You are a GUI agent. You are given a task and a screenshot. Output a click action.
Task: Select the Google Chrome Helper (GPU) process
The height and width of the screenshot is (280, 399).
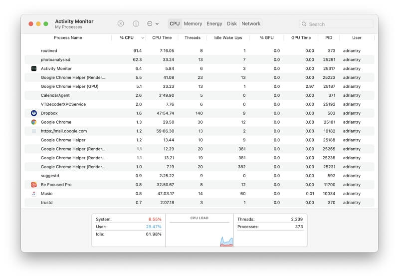tap(199, 86)
